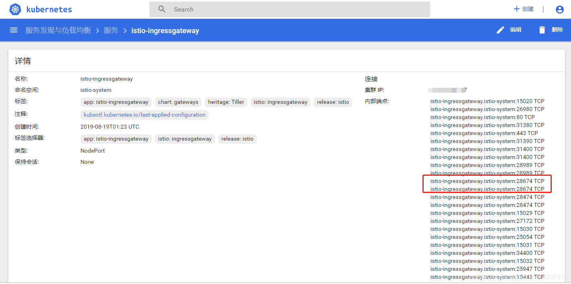Select the 详情 card heading

tap(23, 61)
